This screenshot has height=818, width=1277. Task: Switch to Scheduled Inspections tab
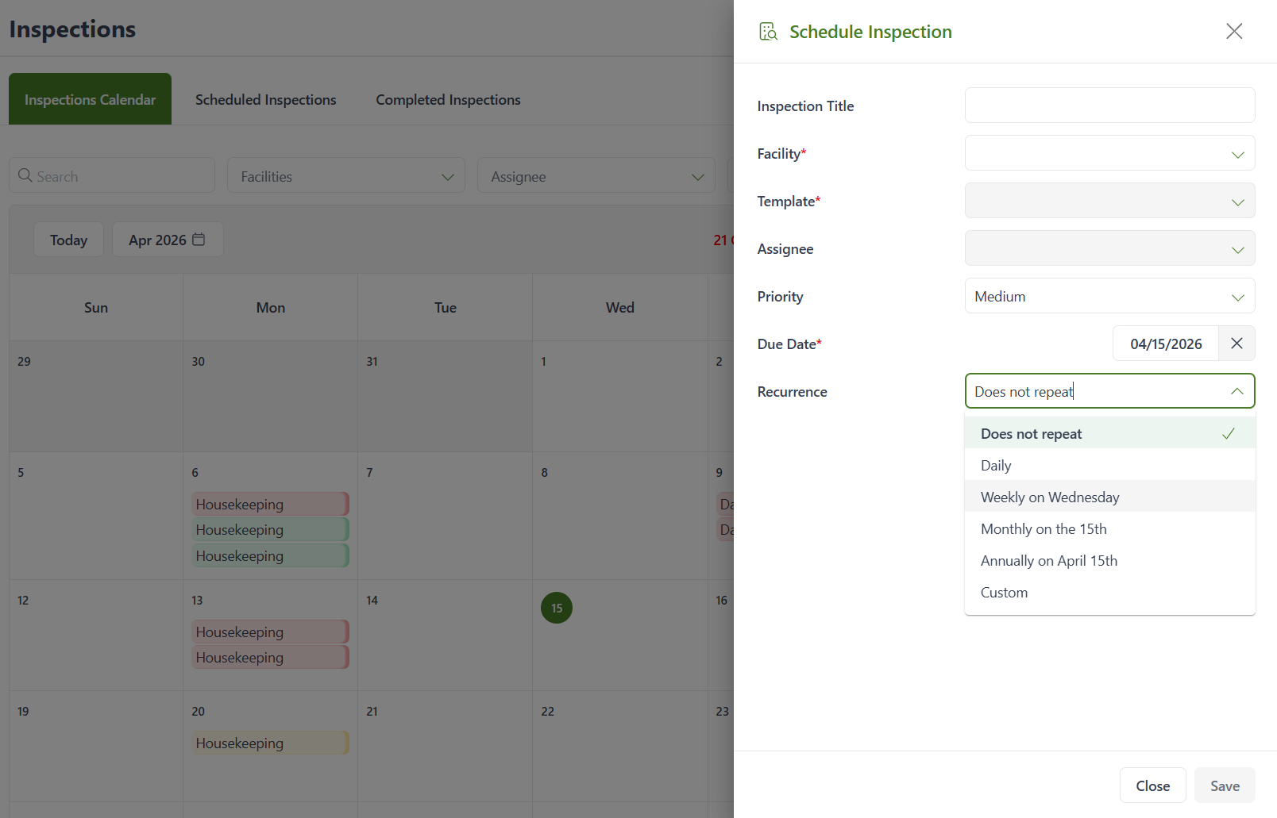point(266,100)
